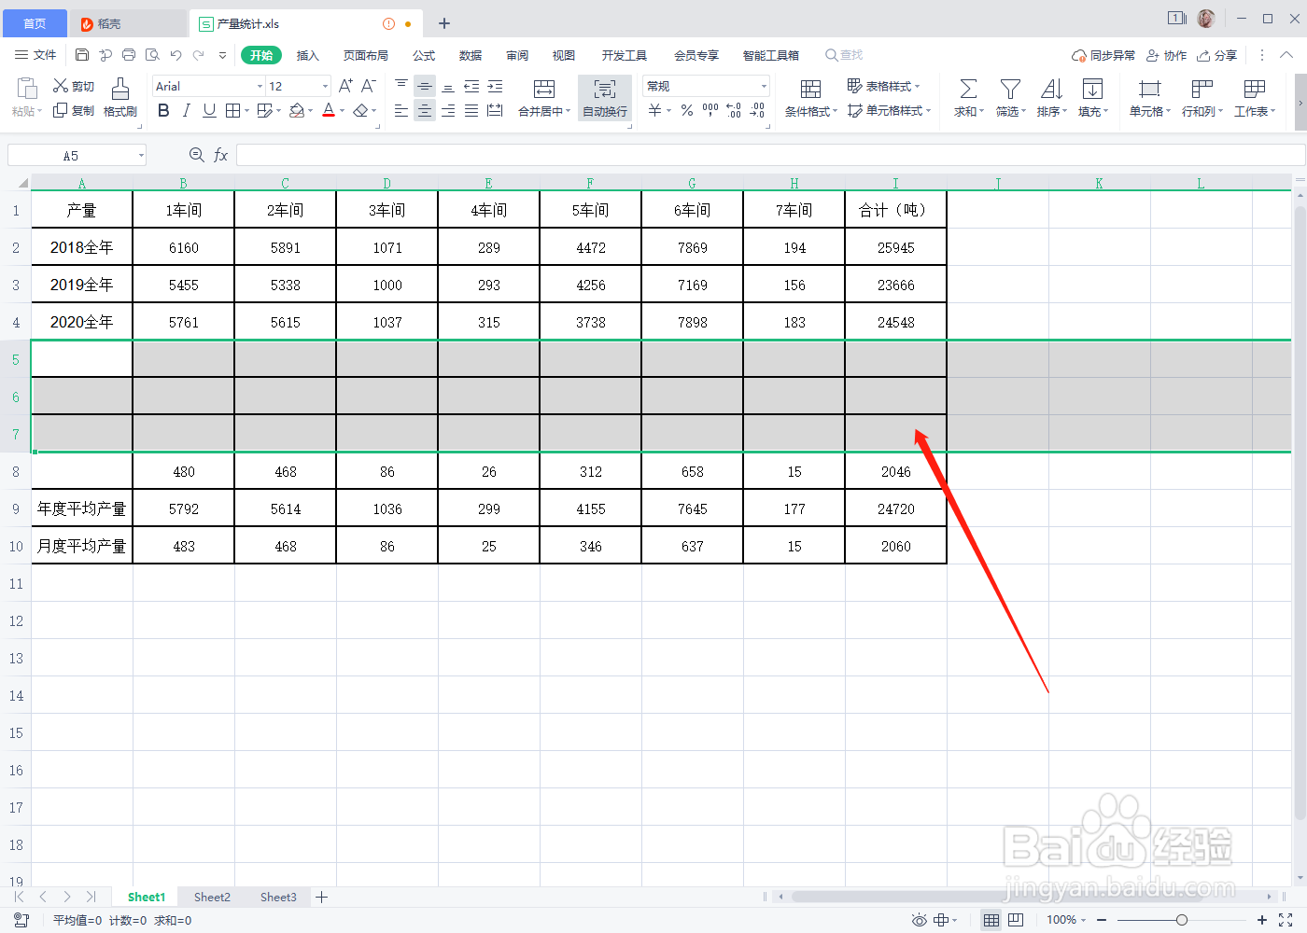Redo the last undone action
Screen dimensions: 1307x933
(x=199, y=55)
